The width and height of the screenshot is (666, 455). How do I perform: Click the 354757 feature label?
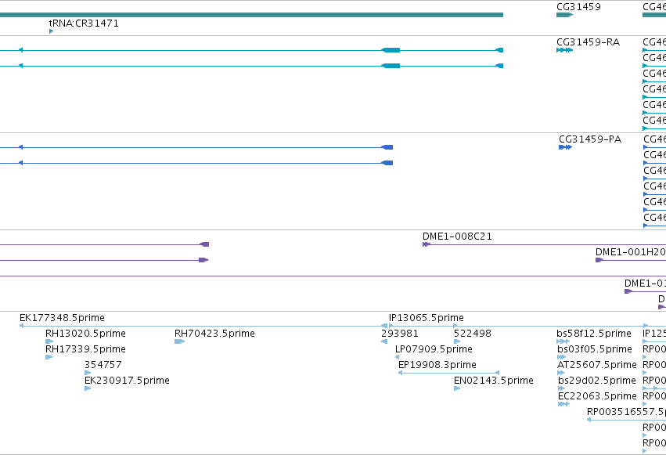click(103, 365)
